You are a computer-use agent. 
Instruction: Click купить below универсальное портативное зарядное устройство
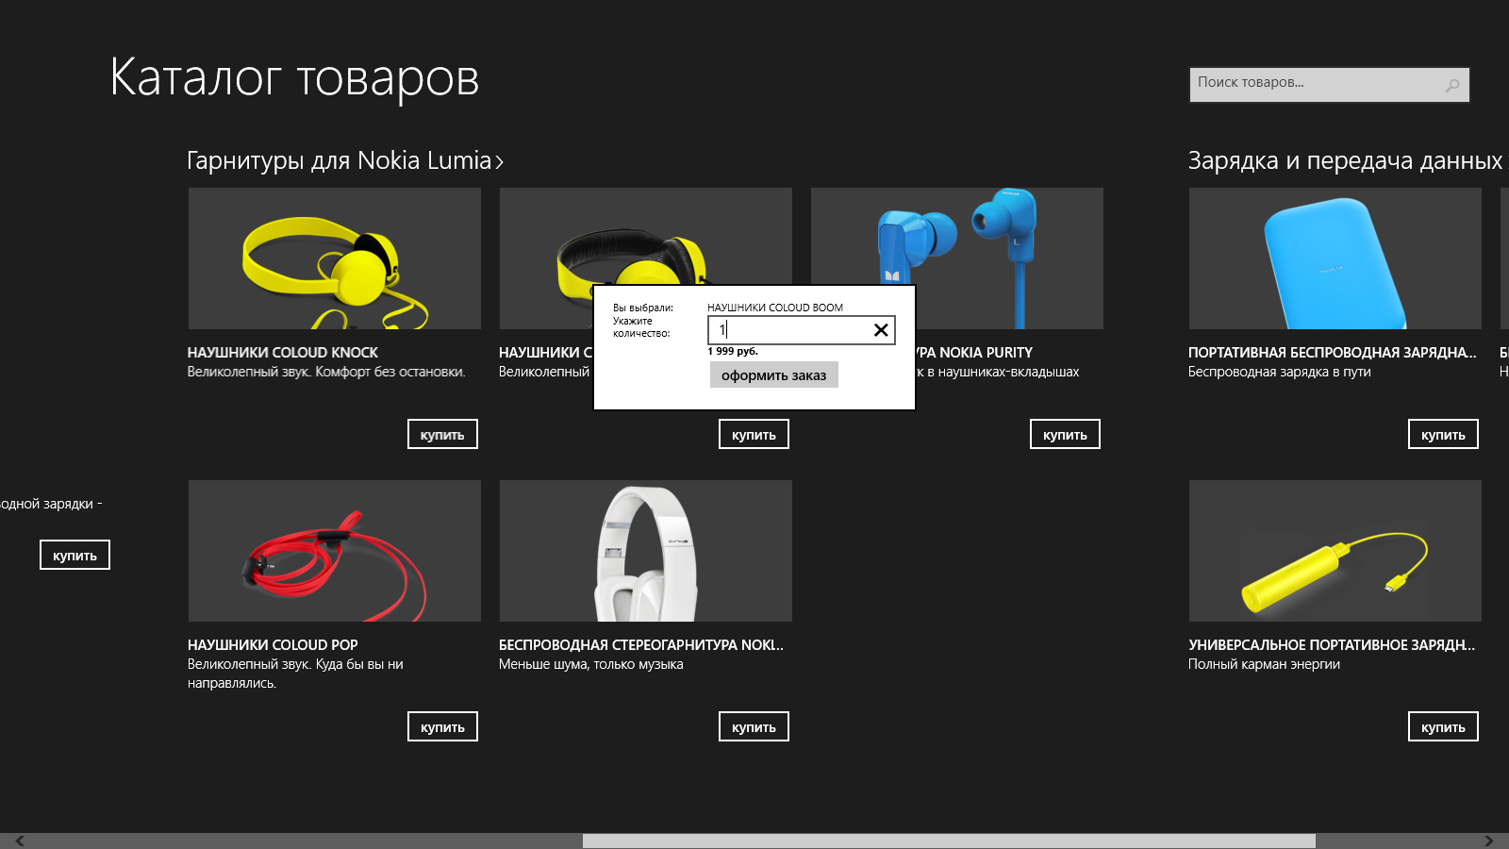coord(1443,726)
